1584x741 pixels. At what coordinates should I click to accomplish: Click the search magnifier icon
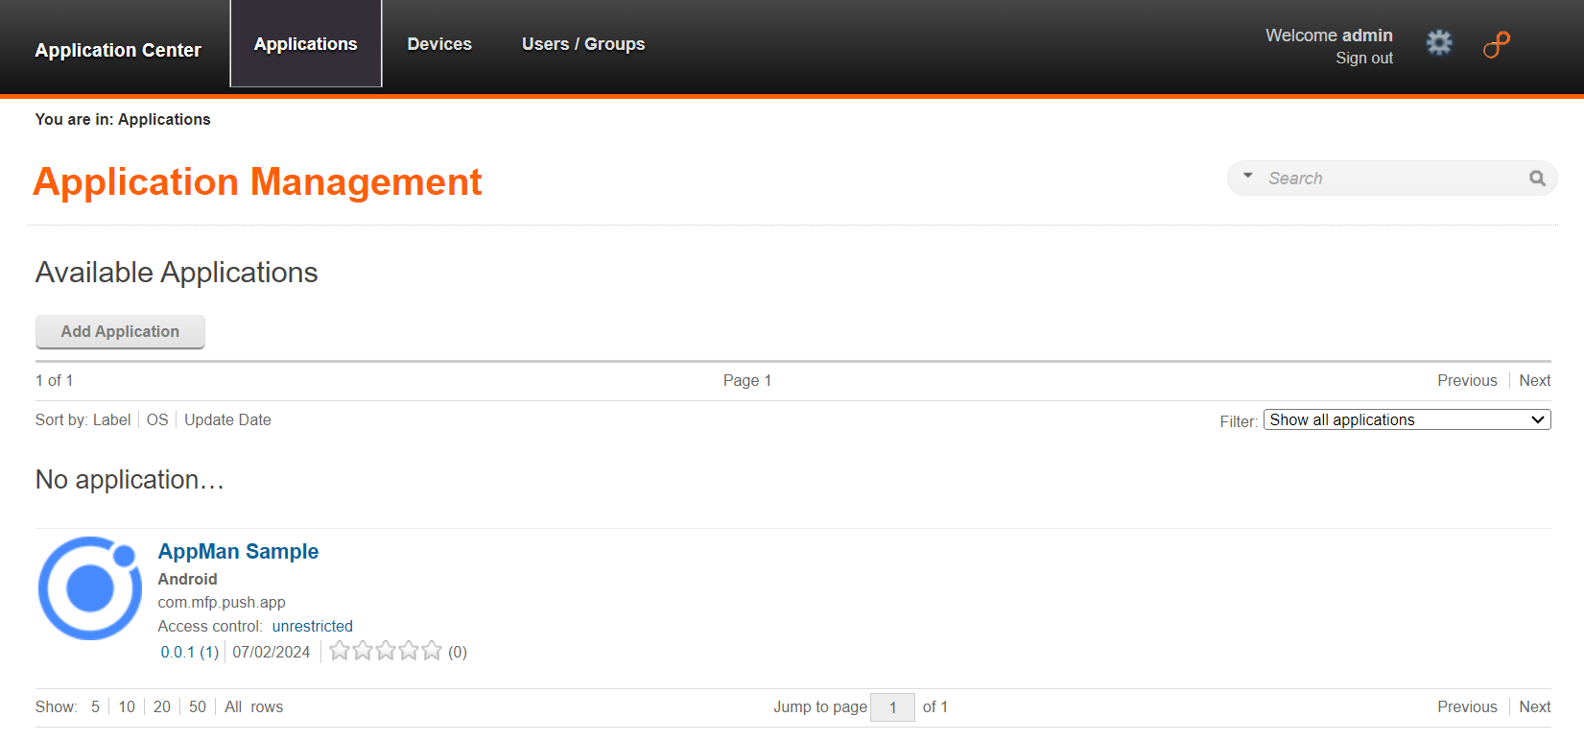tap(1537, 179)
